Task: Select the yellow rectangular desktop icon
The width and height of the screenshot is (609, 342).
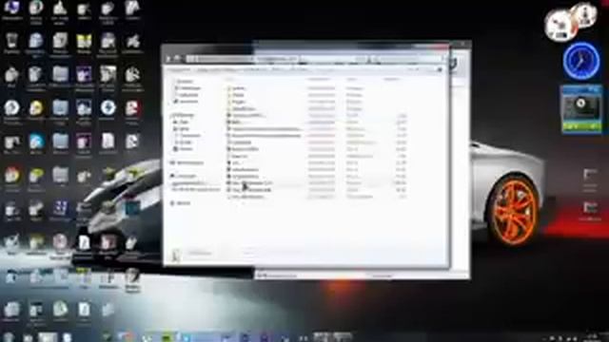Action: point(84,42)
